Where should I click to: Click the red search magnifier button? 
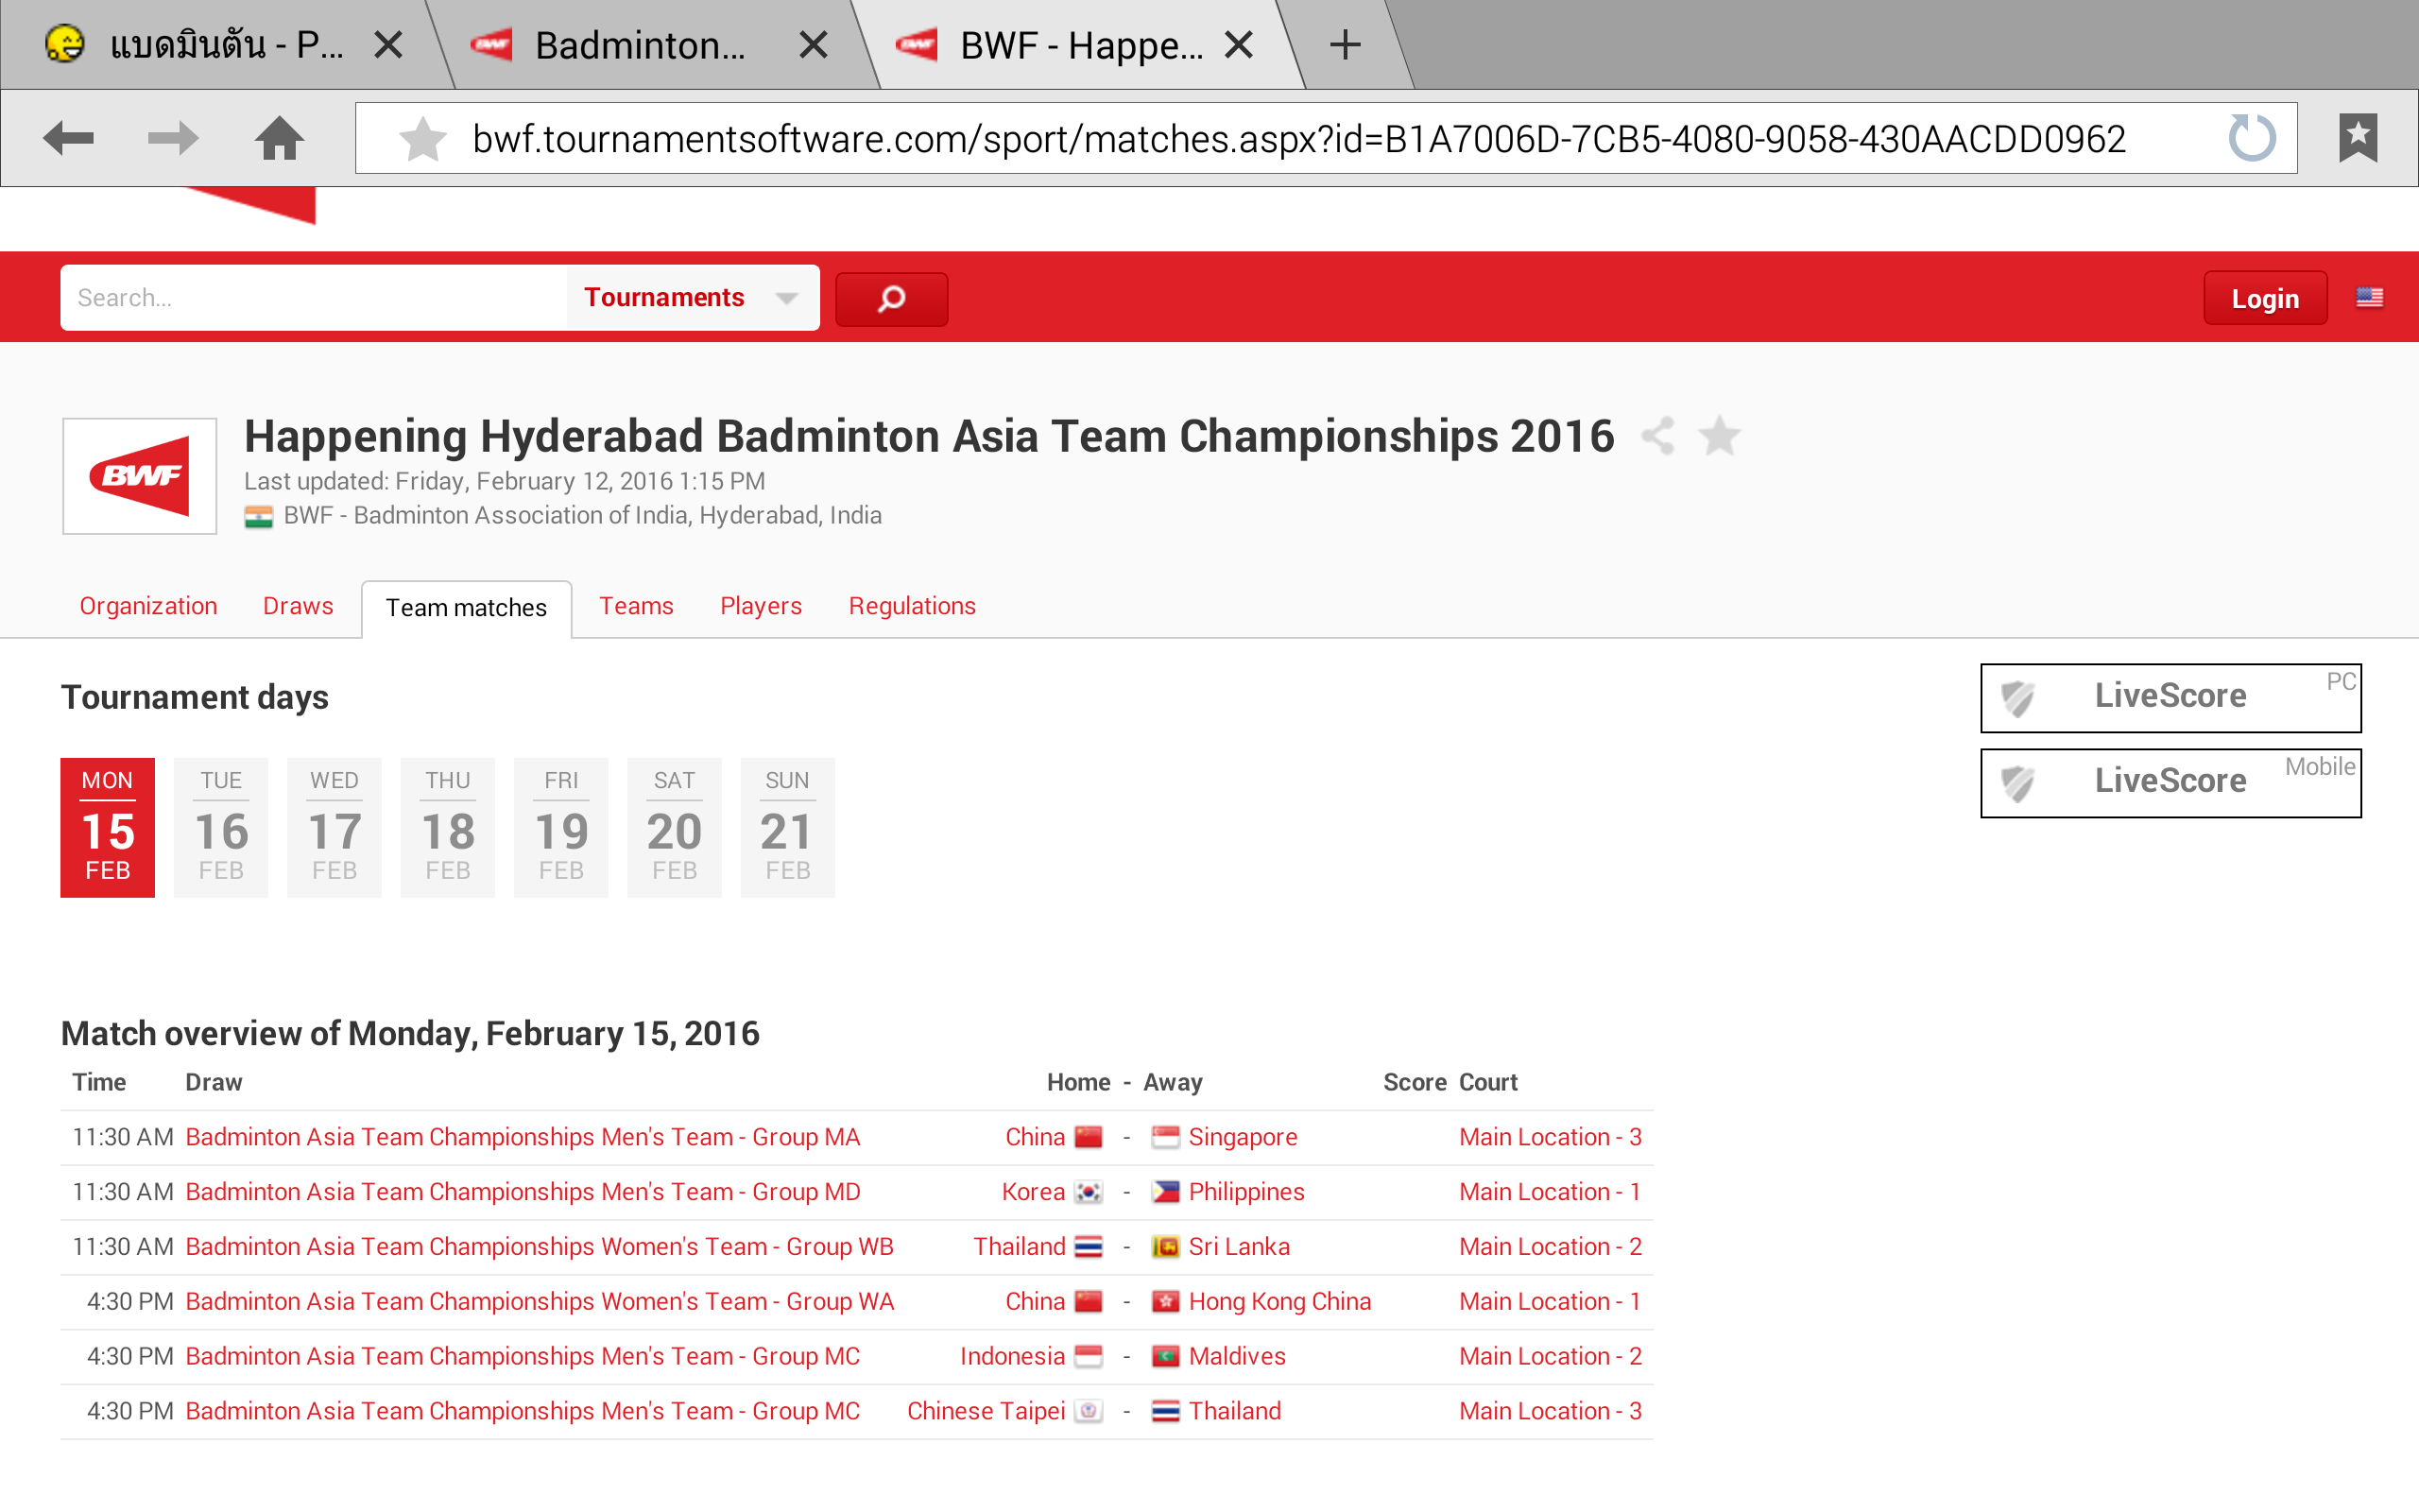891,299
